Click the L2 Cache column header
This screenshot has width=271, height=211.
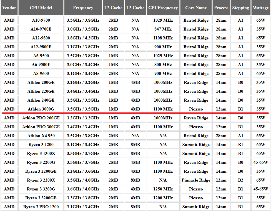point(113,8)
